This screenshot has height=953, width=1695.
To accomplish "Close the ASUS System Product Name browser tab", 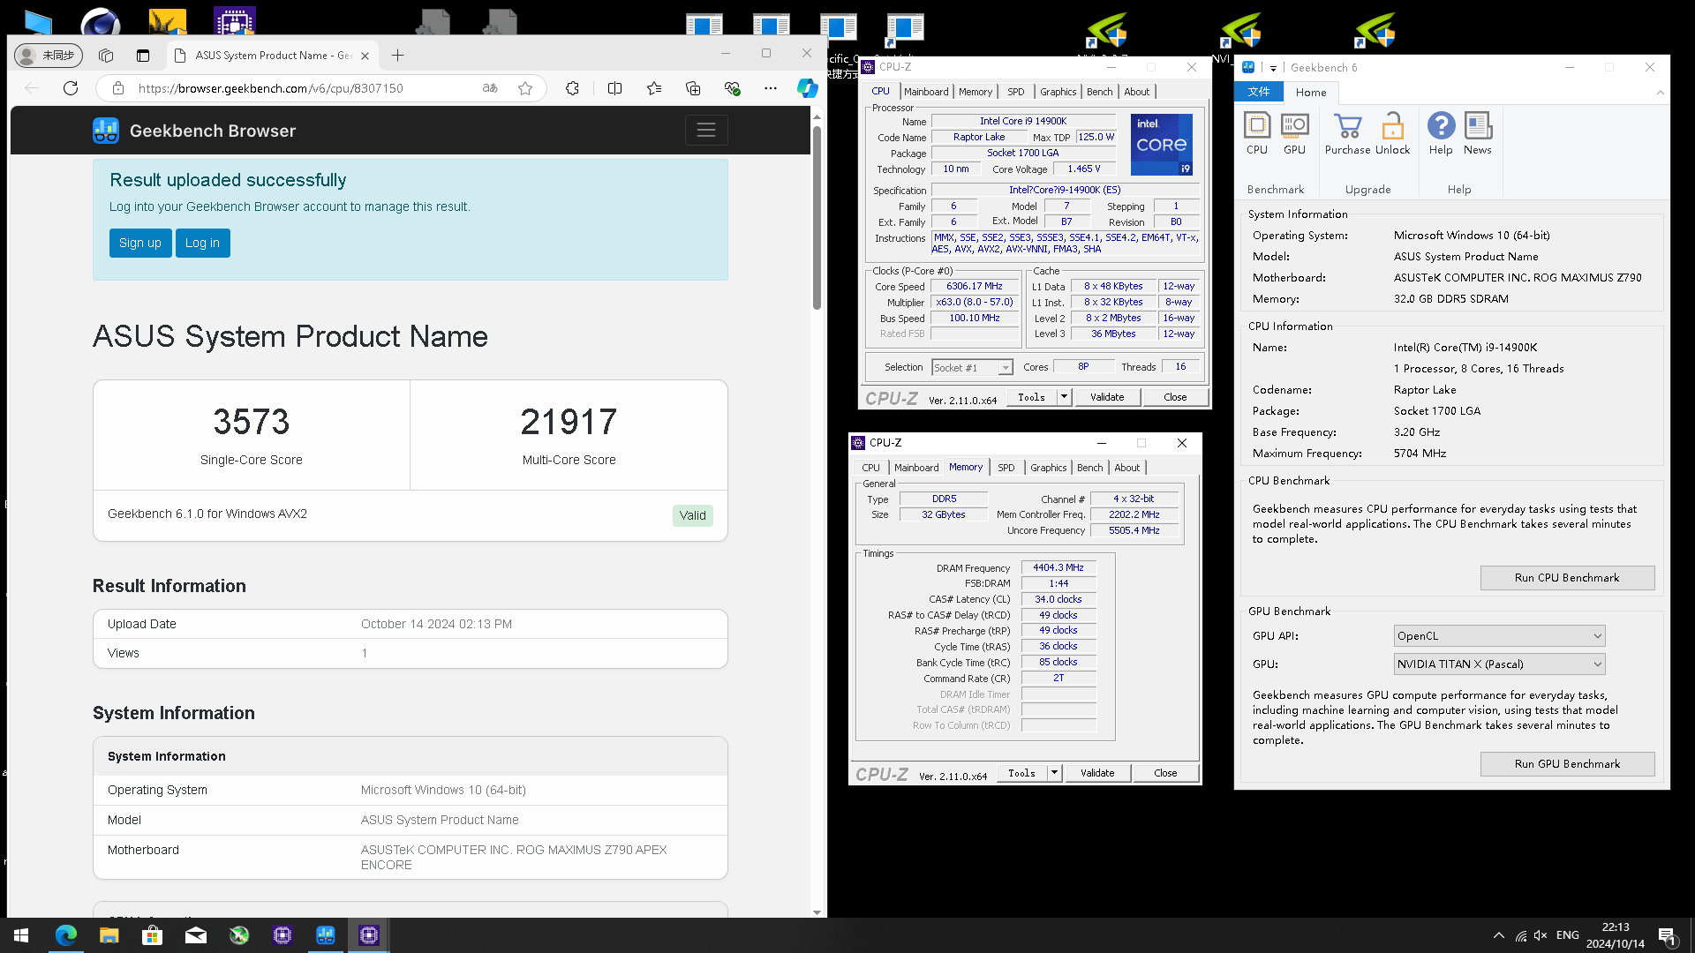I will [x=365, y=56].
